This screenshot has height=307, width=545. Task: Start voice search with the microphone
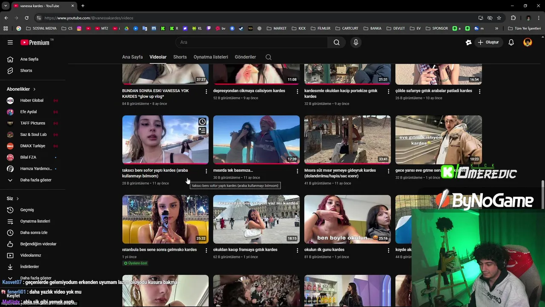356,42
